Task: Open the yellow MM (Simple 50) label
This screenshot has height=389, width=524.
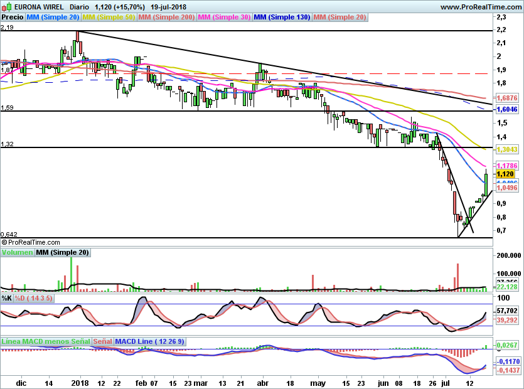Action: pos(109,18)
